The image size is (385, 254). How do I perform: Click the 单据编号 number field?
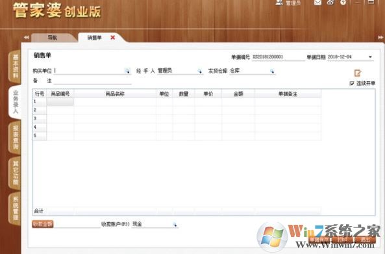279,57
